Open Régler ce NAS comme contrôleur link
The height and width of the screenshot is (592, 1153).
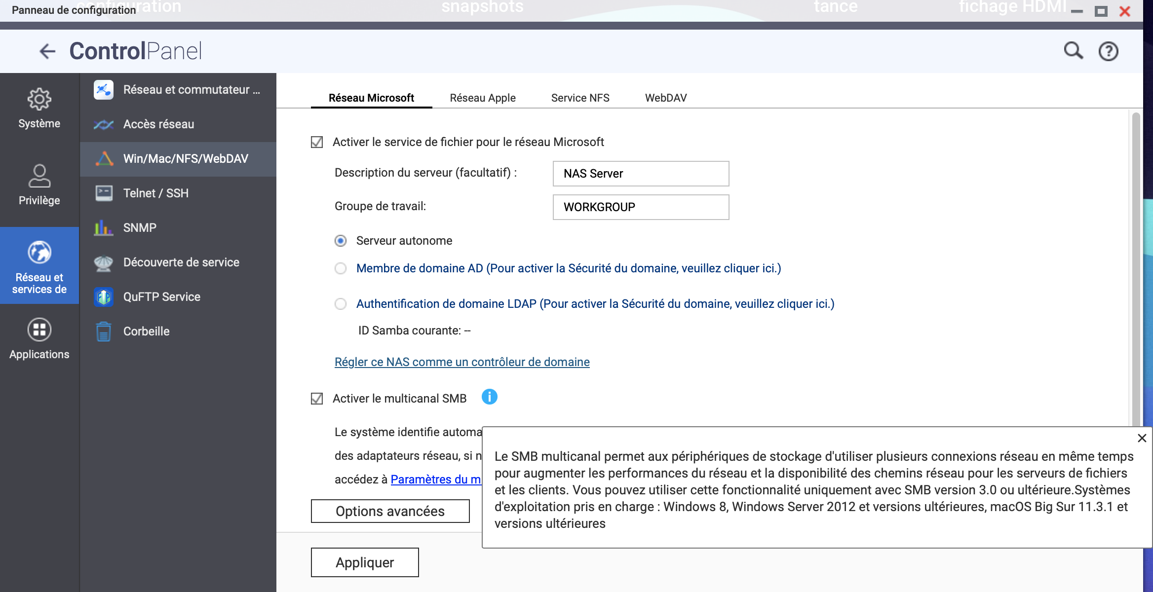(462, 362)
